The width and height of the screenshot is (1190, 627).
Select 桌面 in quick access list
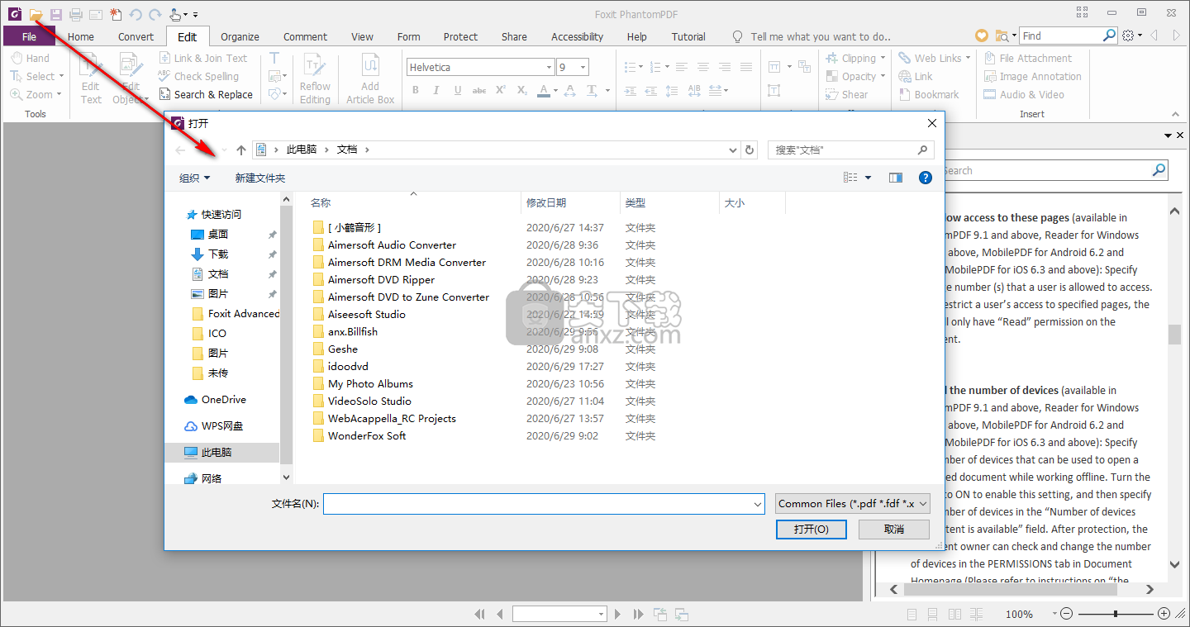click(217, 234)
